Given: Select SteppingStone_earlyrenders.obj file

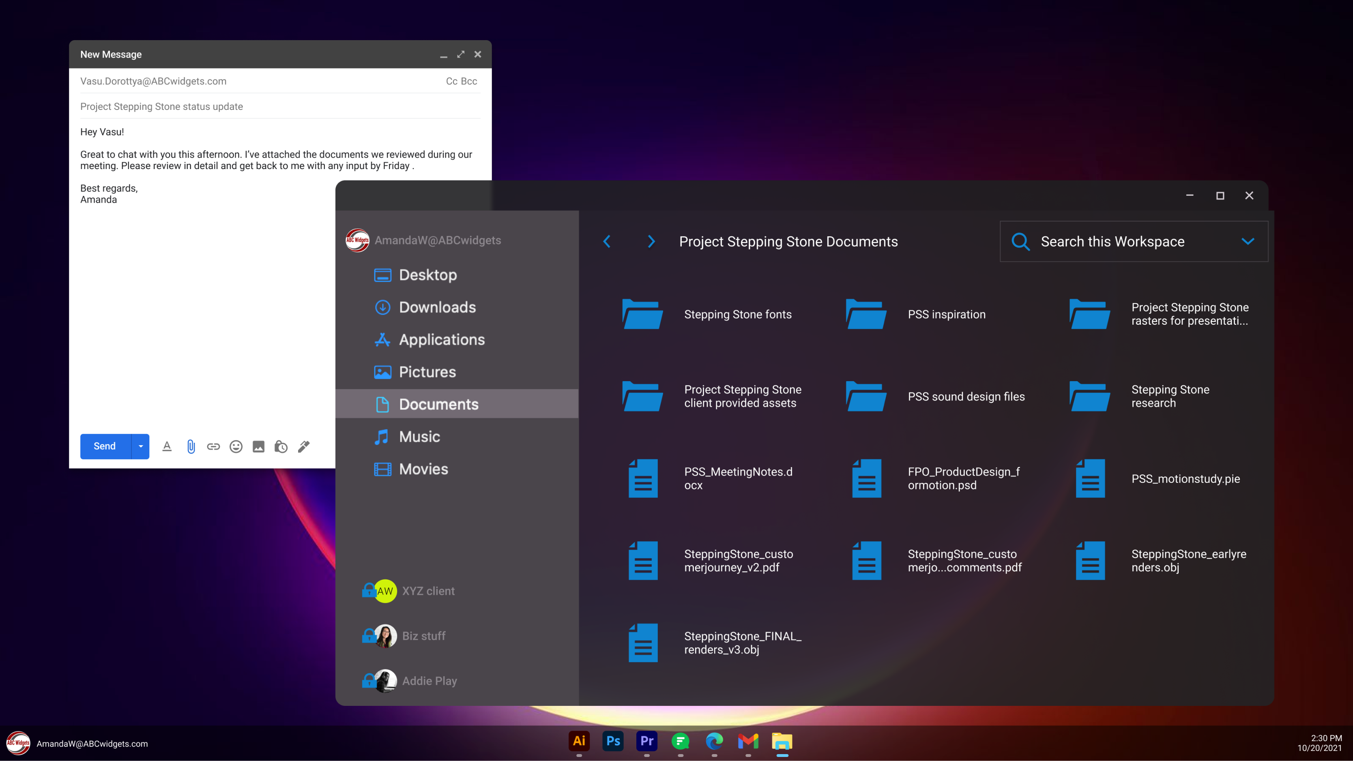Looking at the screenshot, I should pyautogui.click(x=1161, y=561).
